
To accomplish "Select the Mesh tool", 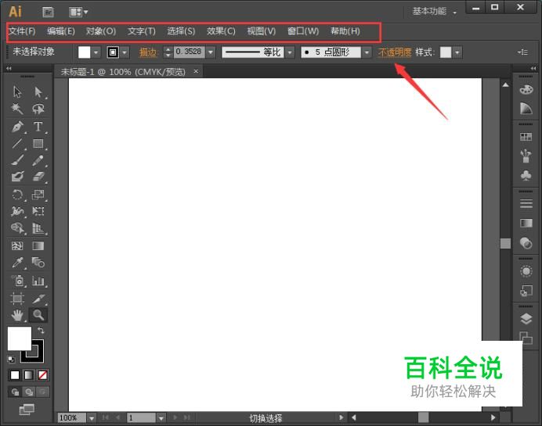I will tap(17, 245).
